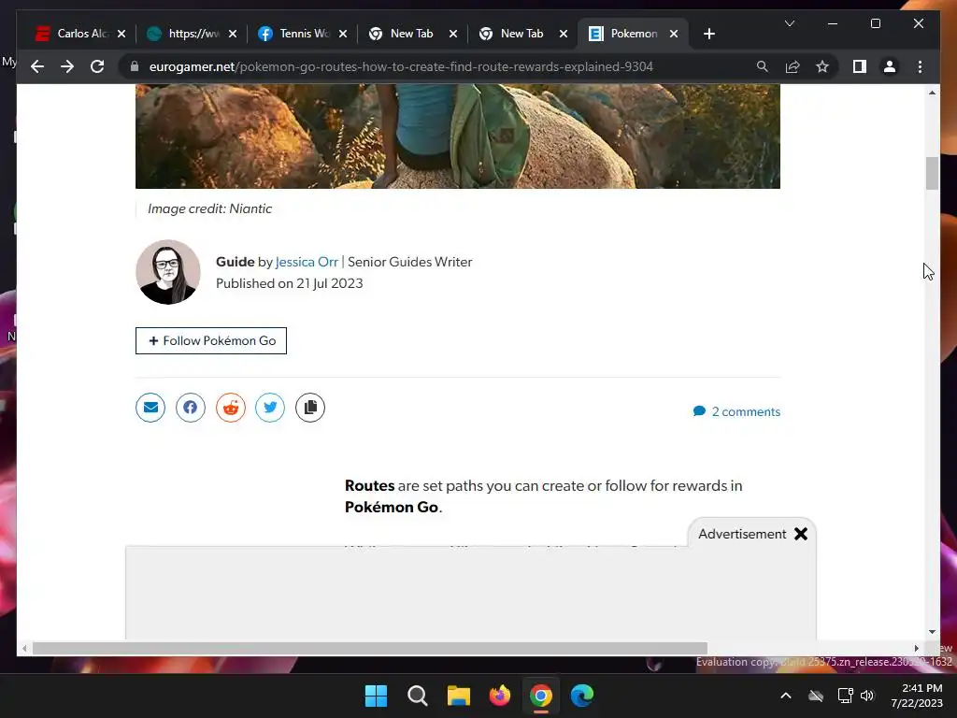Reload the Eurogamer page
Screen dimensions: 957x718
(x=97, y=66)
